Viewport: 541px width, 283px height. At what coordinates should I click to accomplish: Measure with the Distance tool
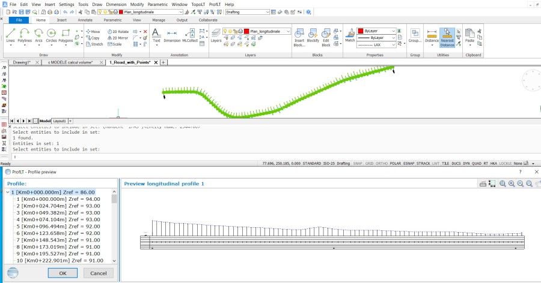[x=432, y=35]
